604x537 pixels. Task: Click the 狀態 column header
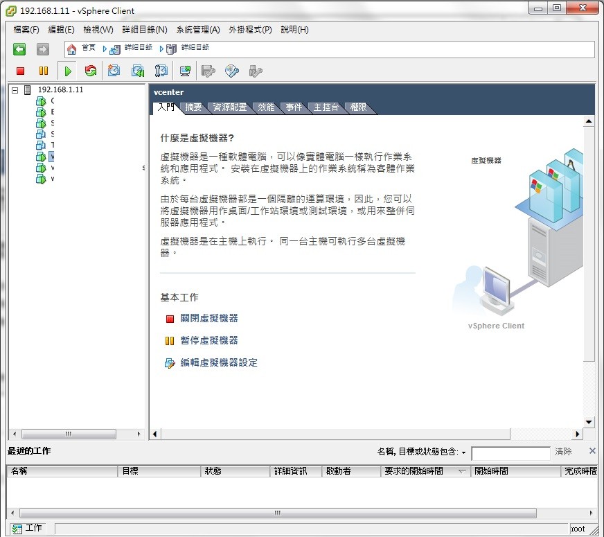click(x=236, y=471)
